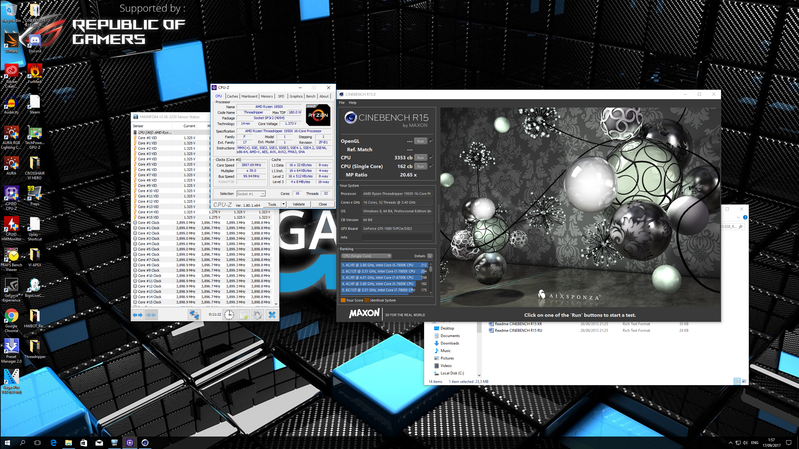Open Audacity desktop shortcut
The width and height of the screenshot is (799, 449).
pos(12,104)
